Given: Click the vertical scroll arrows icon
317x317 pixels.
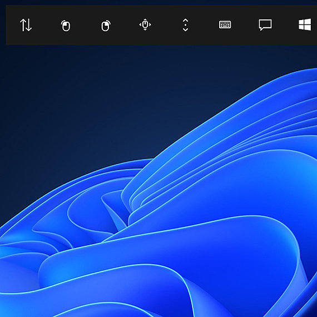Looking at the screenshot, I should point(185,25).
